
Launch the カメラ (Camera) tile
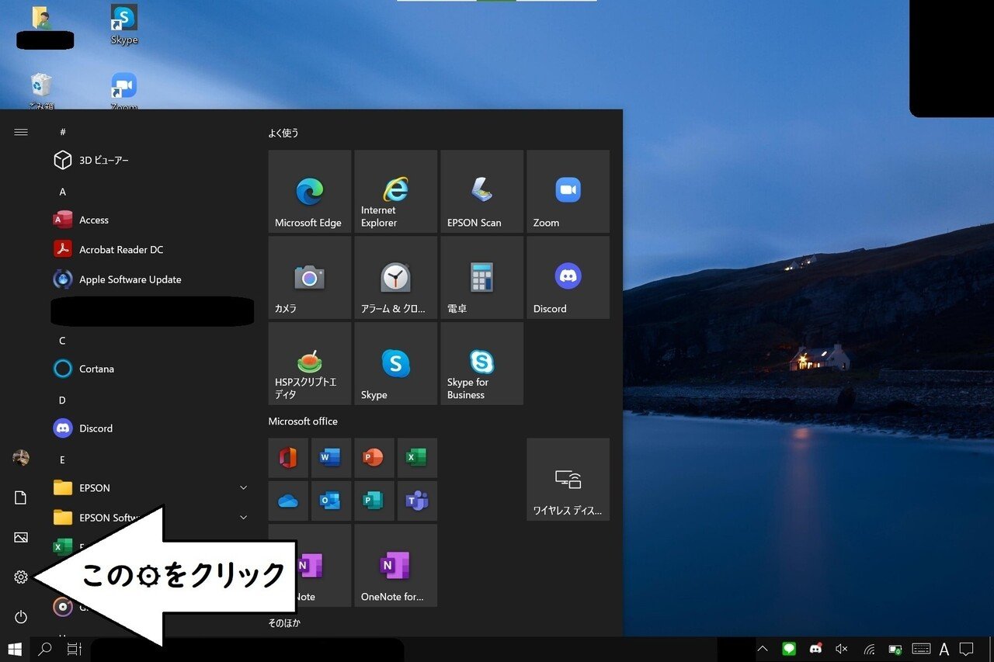coord(309,277)
